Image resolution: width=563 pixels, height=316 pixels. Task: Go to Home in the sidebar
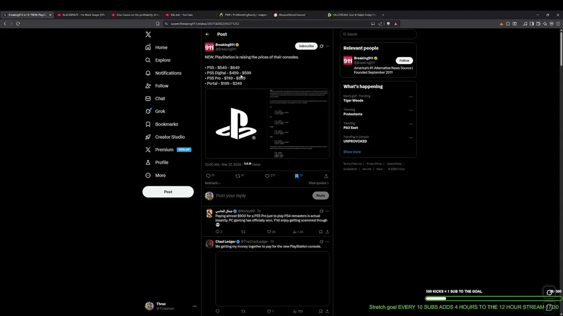[157, 47]
